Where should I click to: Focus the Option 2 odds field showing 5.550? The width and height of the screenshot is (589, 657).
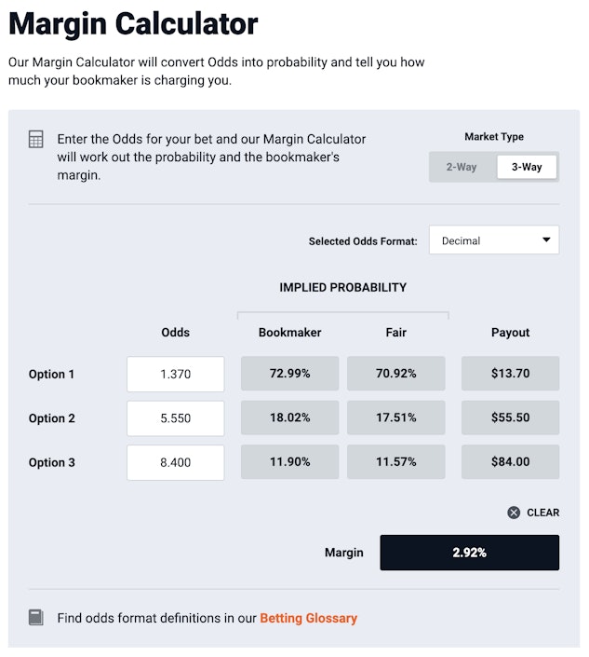point(176,418)
